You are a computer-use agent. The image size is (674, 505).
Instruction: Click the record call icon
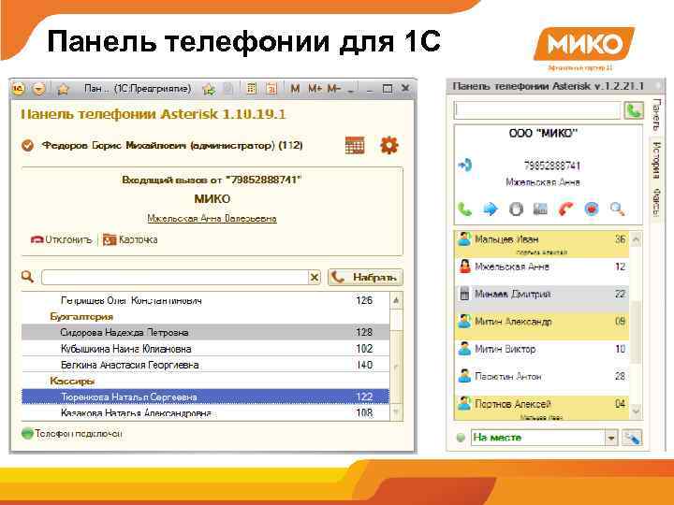(x=592, y=209)
